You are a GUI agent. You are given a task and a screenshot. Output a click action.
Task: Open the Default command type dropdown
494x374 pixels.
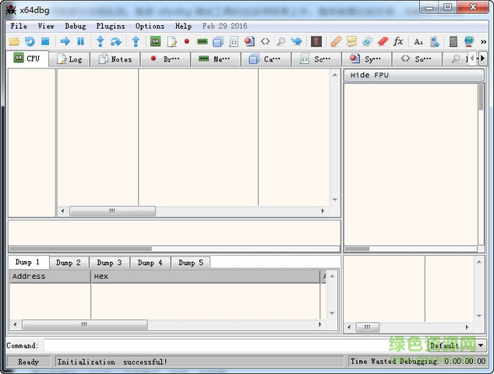pyautogui.click(x=457, y=346)
